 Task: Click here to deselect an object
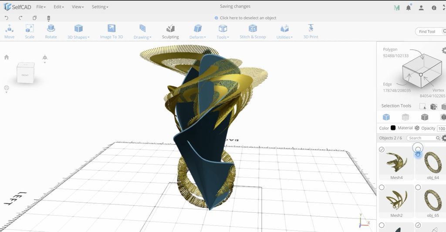(245, 17)
